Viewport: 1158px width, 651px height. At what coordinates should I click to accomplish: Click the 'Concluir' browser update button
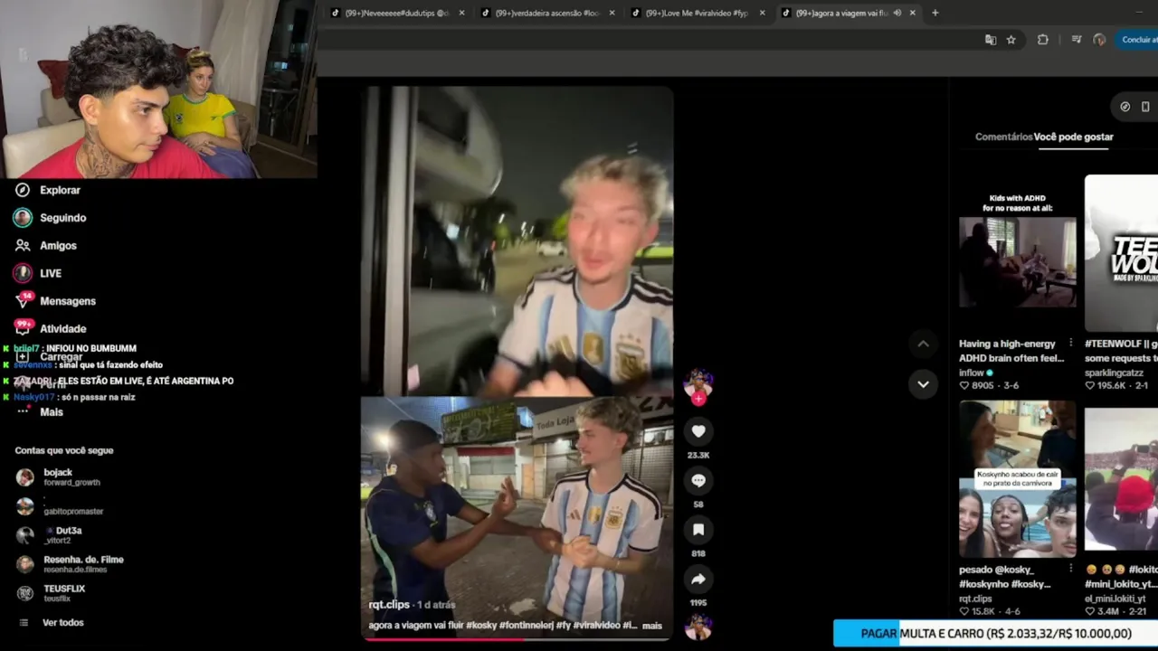(1138, 40)
